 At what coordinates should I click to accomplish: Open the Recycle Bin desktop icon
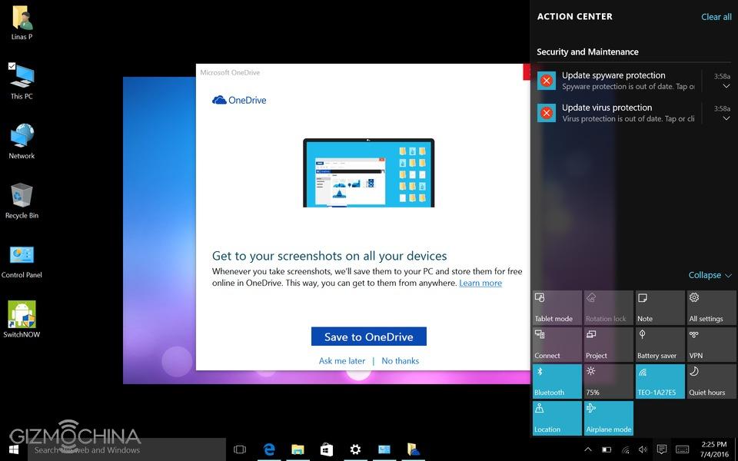pyautogui.click(x=22, y=200)
